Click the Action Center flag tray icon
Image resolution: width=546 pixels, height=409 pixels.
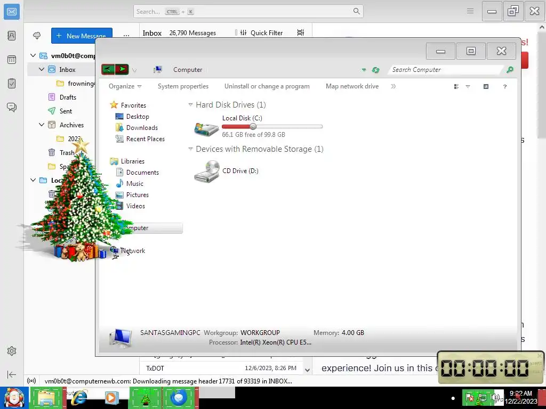(x=469, y=397)
